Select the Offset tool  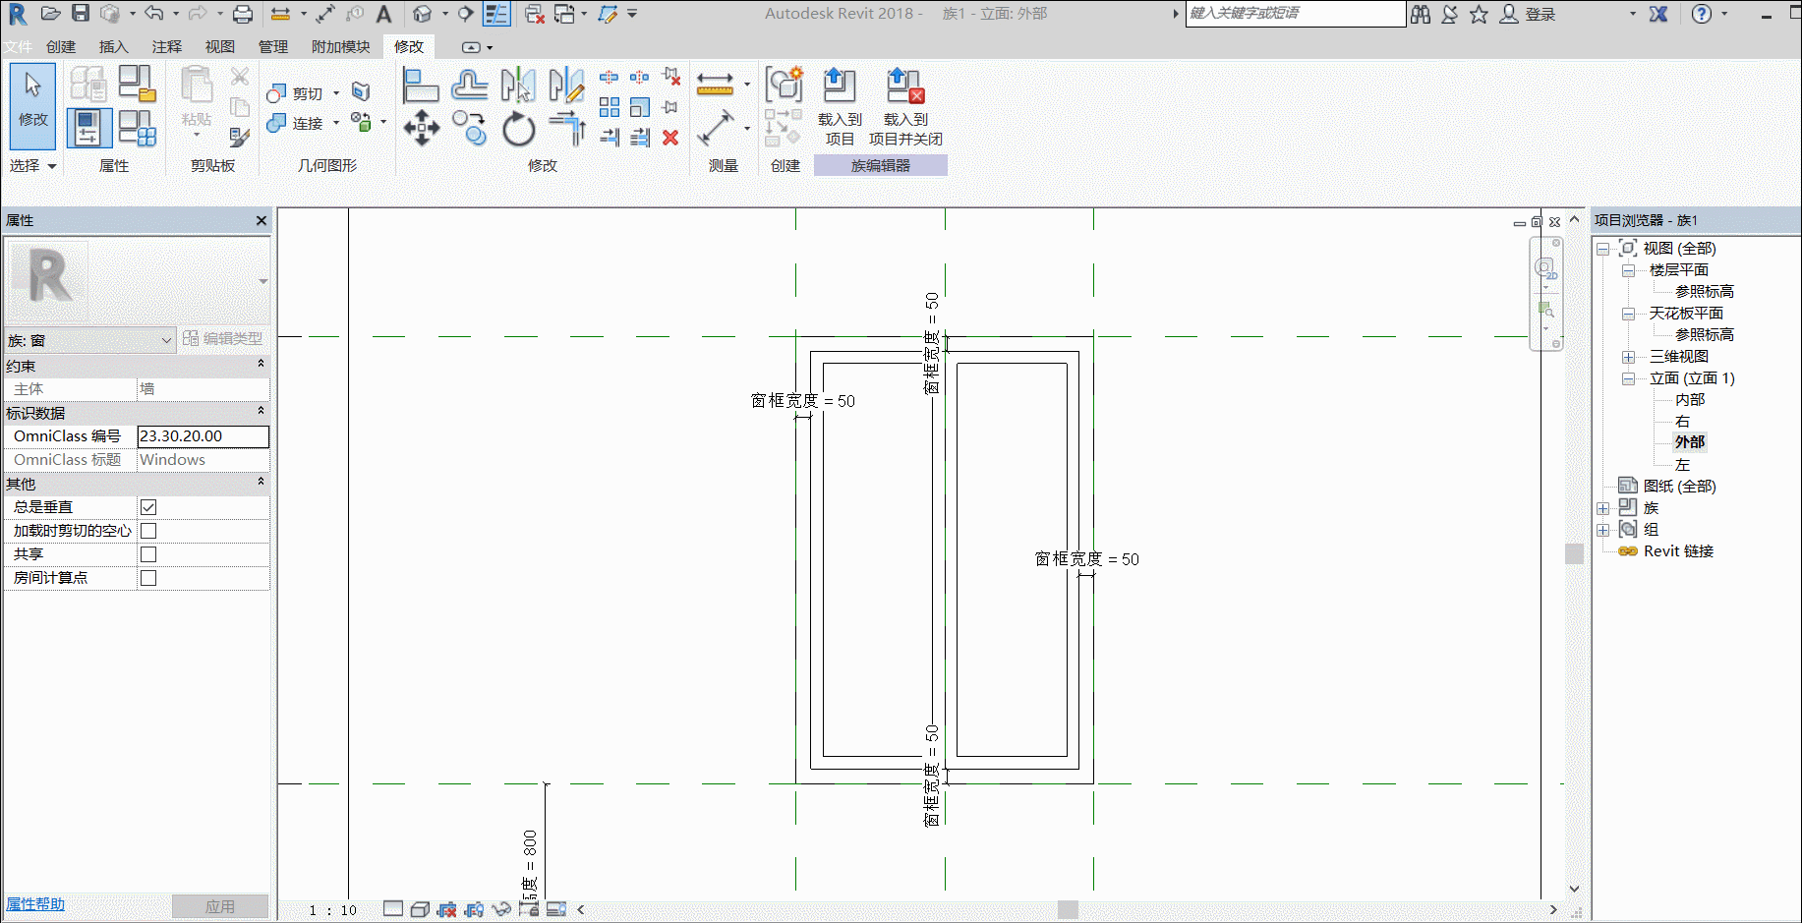click(469, 87)
